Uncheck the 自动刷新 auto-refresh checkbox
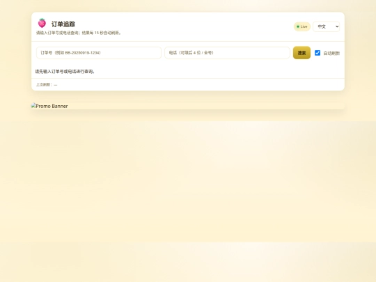The width and height of the screenshot is (376, 282). [318, 53]
